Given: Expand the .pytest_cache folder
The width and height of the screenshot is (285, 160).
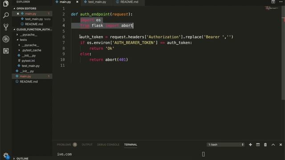Looking at the screenshot, I should click(x=32, y=50).
